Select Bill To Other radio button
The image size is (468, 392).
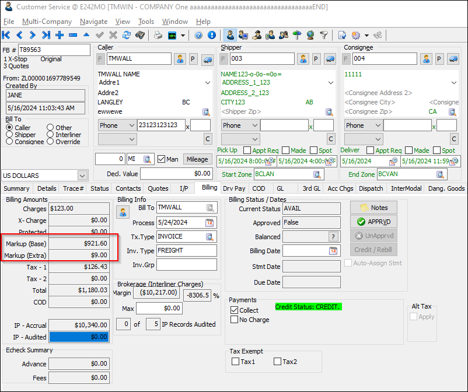click(50, 127)
